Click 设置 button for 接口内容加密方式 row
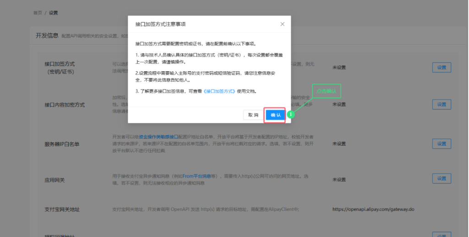This screenshot has width=469, height=237. click(442, 104)
